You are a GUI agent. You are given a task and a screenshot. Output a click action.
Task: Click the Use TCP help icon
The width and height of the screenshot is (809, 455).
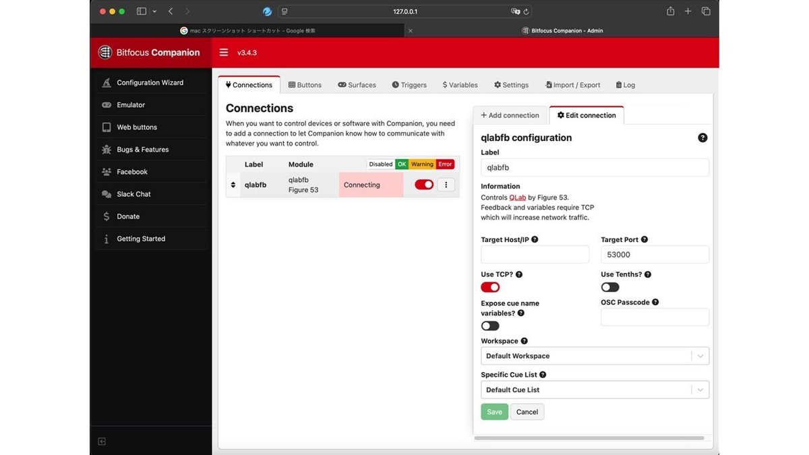[x=519, y=274]
